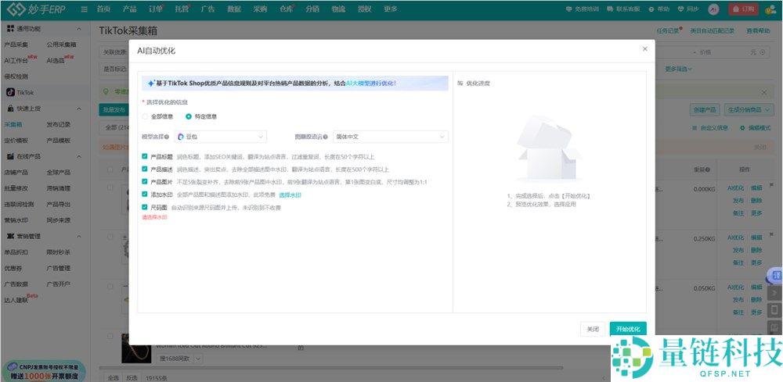Click the red 订购 button

point(744,9)
